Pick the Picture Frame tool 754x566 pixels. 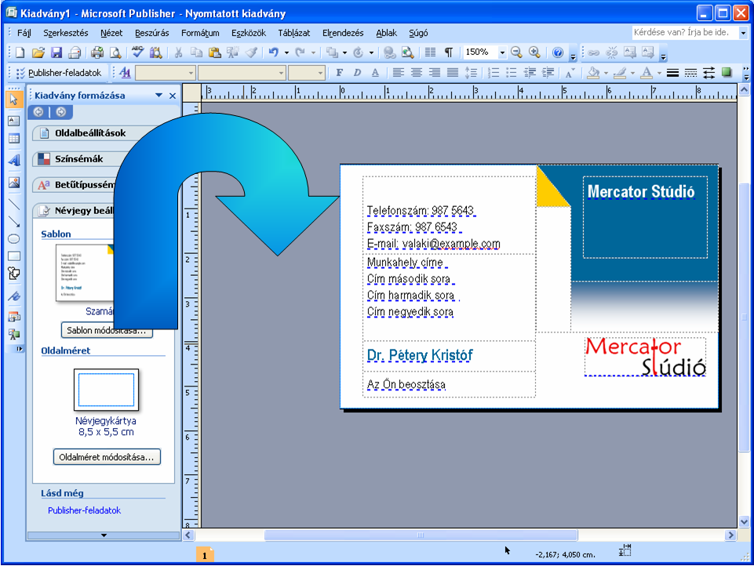[x=13, y=183]
